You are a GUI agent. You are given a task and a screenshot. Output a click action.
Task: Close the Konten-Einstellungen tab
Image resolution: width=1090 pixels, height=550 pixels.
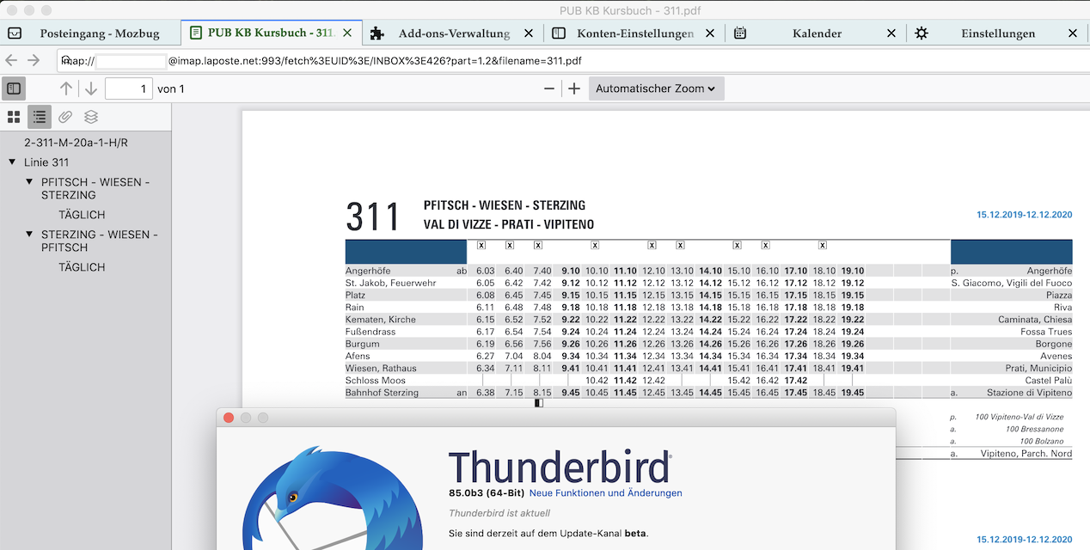click(x=709, y=34)
